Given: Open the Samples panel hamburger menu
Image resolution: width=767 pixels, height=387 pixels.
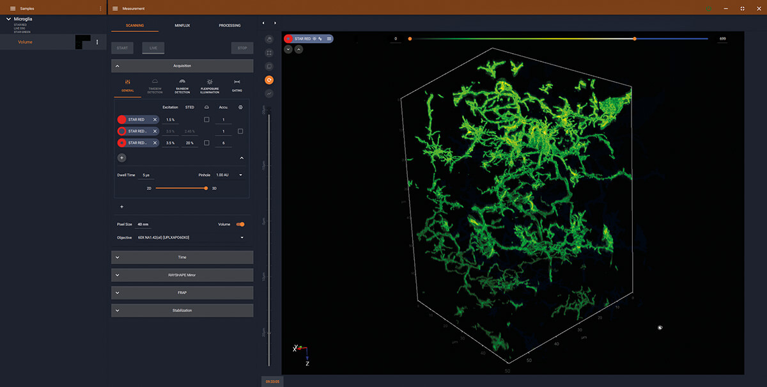Looking at the screenshot, I should (13, 8).
